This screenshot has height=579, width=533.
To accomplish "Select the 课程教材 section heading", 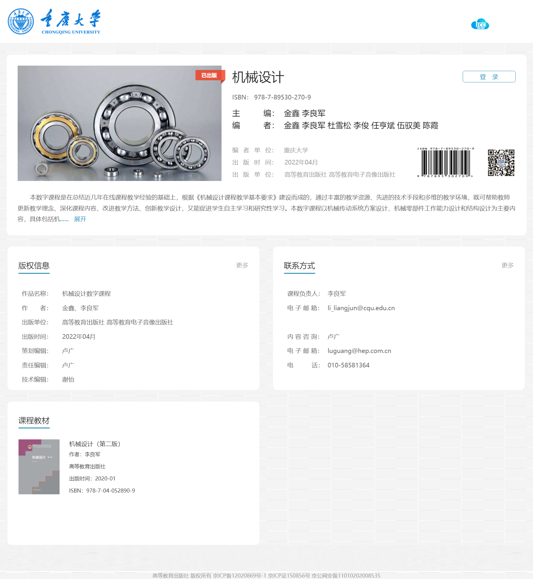I will click(x=34, y=421).
